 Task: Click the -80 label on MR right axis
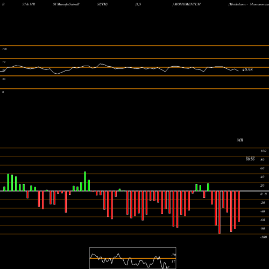(x=263, y=229)
